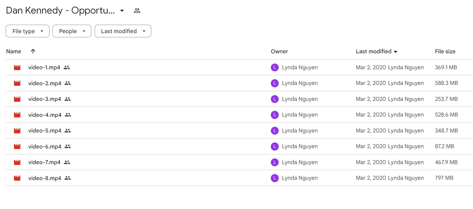Click the 87.2 MB file size value

444,146
